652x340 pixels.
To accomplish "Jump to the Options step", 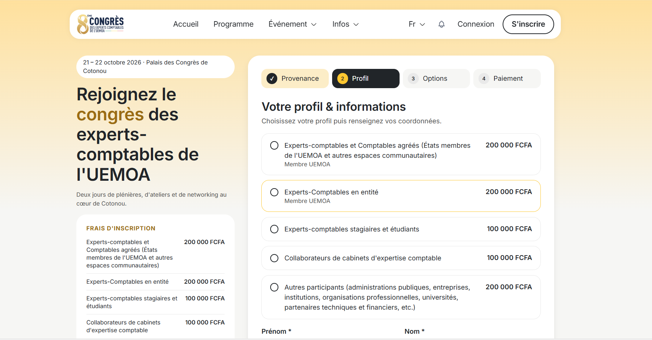I will tap(436, 79).
